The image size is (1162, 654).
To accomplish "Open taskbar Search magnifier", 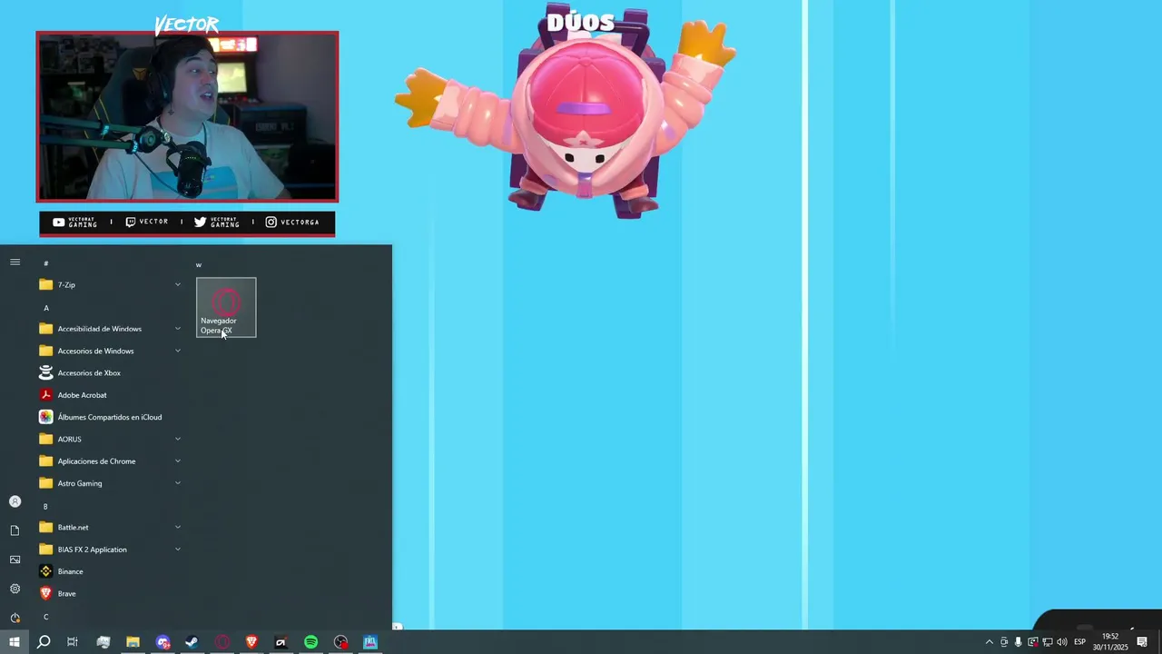I will click(44, 642).
